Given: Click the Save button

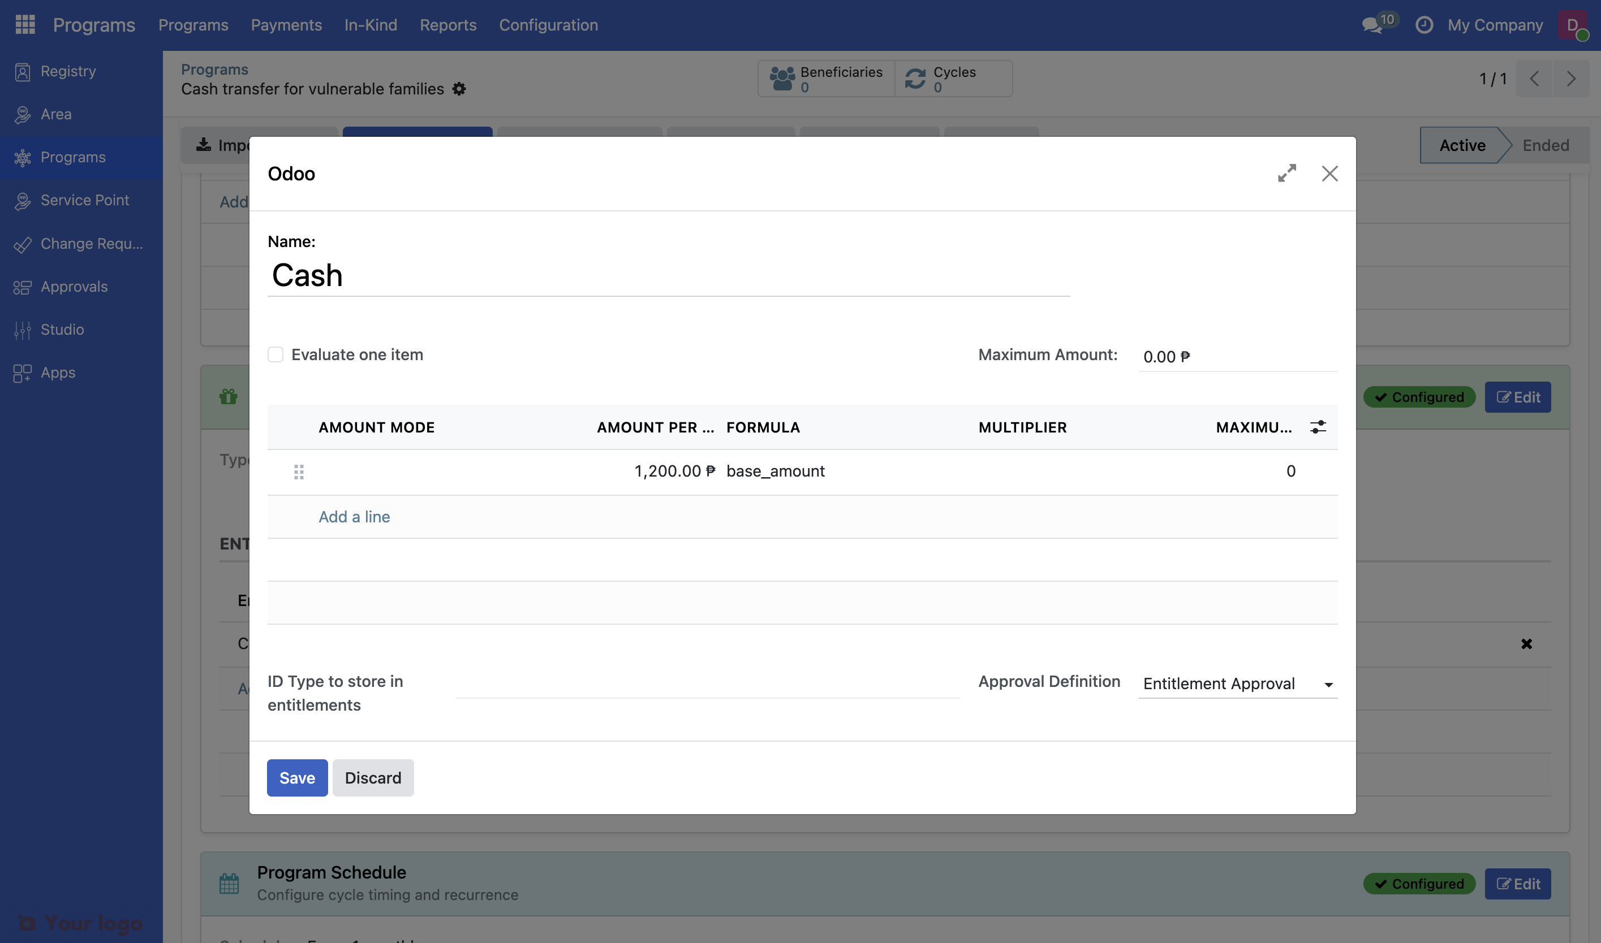Looking at the screenshot, I should [x=297, y=778].
